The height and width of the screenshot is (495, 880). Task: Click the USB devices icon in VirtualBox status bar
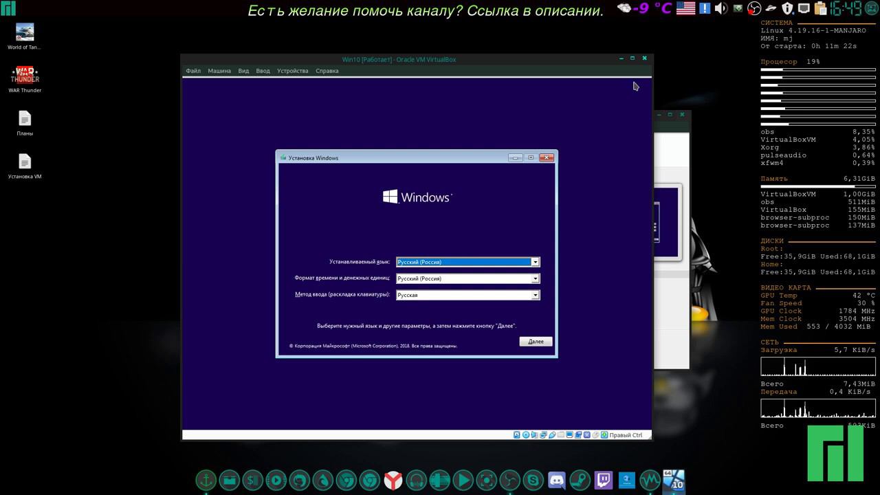(x=552, y=434)
